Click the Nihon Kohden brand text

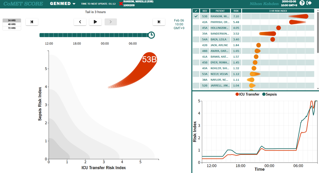[264, 4]
